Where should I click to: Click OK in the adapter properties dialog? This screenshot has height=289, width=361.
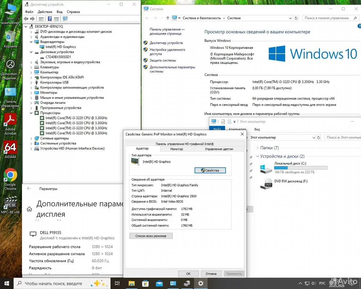pos(188,274)
